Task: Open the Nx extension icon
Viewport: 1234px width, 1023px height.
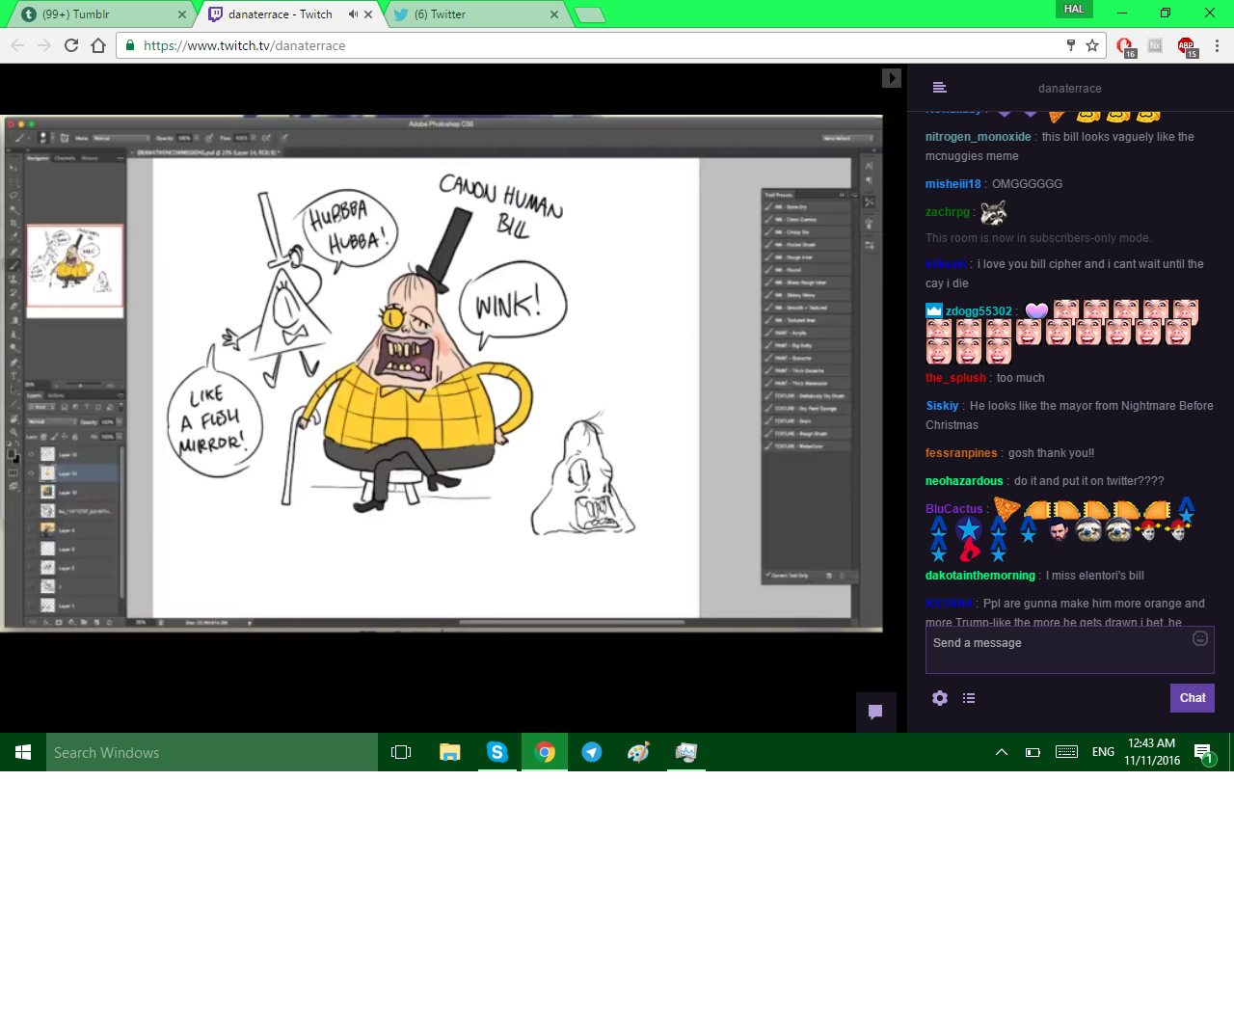Action: [1155, 45]
